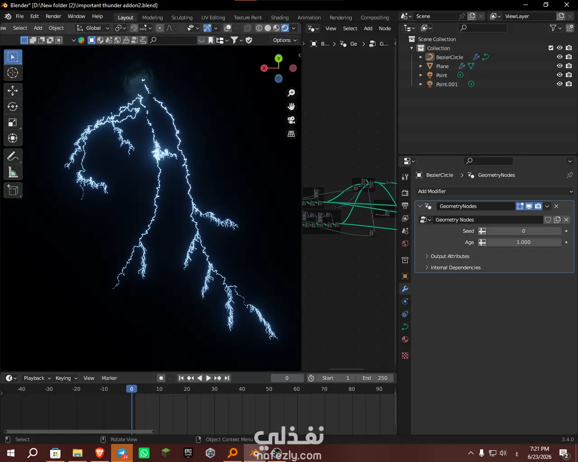578x462 pixels.
Task: Open the Render properties tab
Action: [x=405, y=193]
